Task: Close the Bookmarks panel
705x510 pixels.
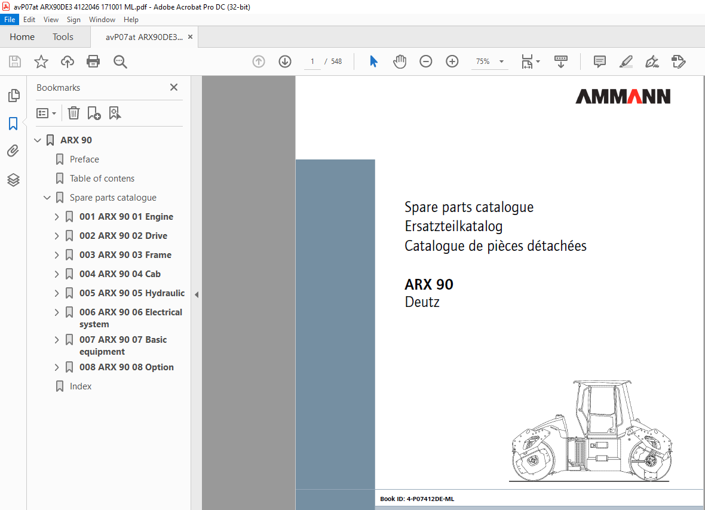Action: [174, 87]
